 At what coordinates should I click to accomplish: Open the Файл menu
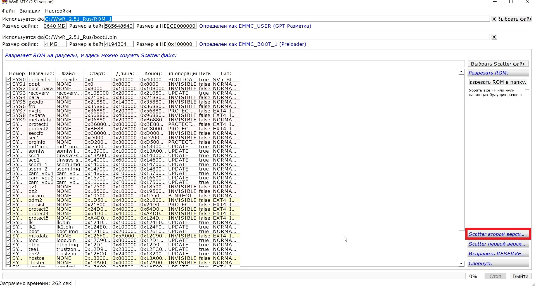[x=8, y=11]
